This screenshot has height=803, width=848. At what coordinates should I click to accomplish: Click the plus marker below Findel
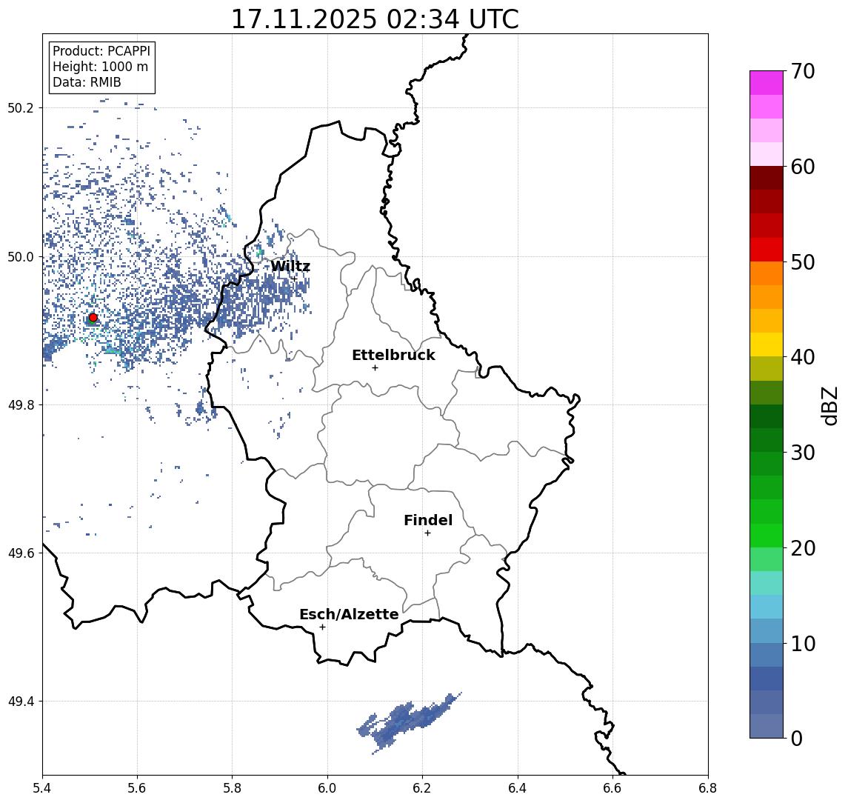coord(427,533)
